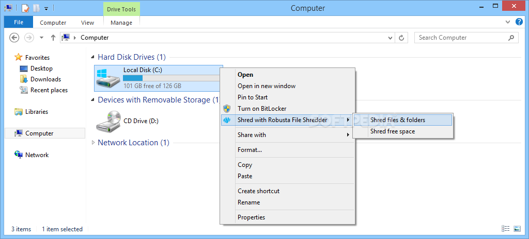
Task: Choose Paste in context menu
Action: (287, 176)
